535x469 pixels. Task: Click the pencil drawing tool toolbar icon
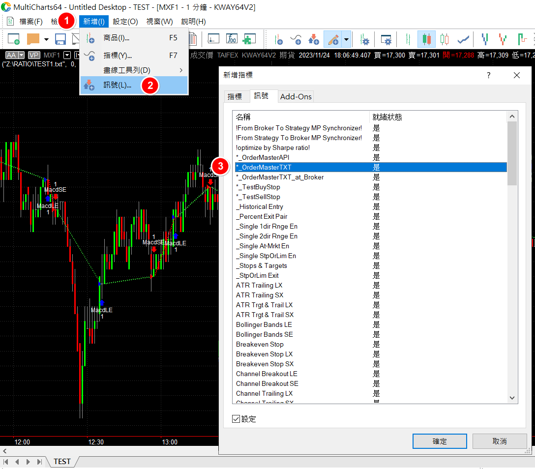coord(333,39)
